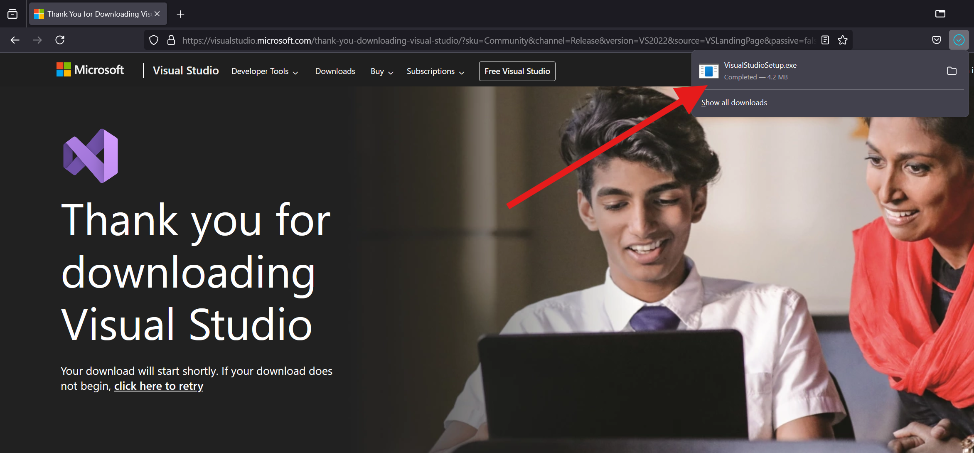974x453 pixels.
Task: Click the browser forward arrow
Action: click(x=37, y=40)
